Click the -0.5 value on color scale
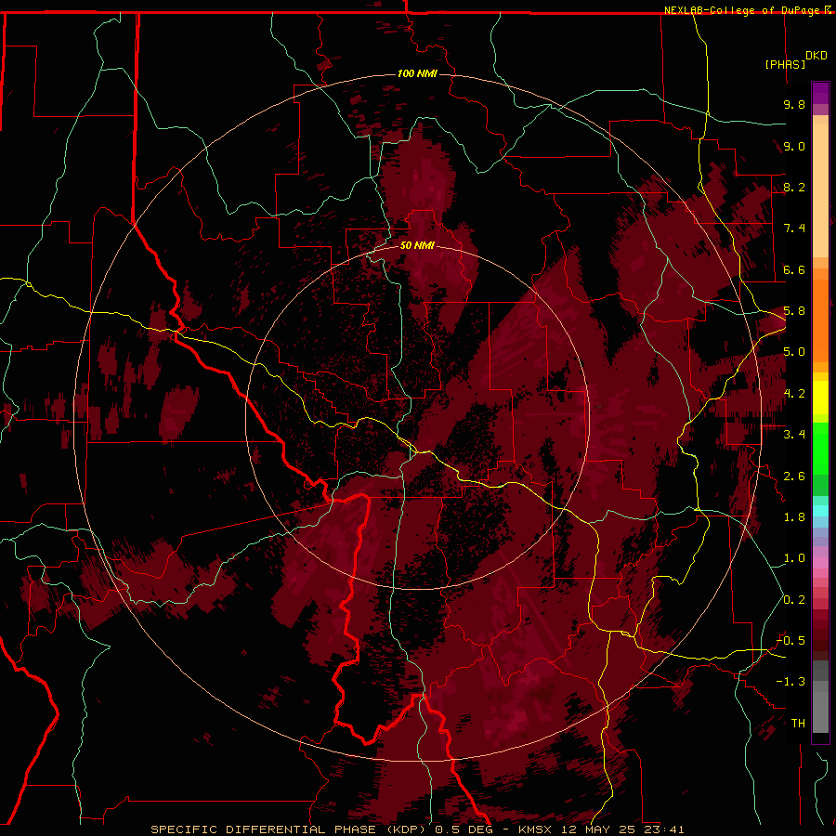This screenshot has width=836, height=836. point(791,641)
